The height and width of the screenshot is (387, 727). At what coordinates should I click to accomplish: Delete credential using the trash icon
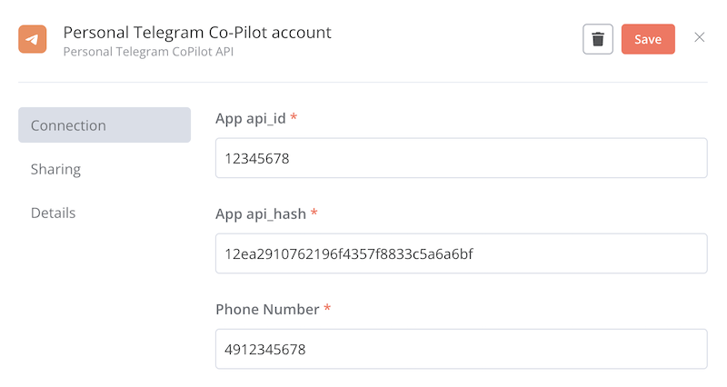pos(598,39)
